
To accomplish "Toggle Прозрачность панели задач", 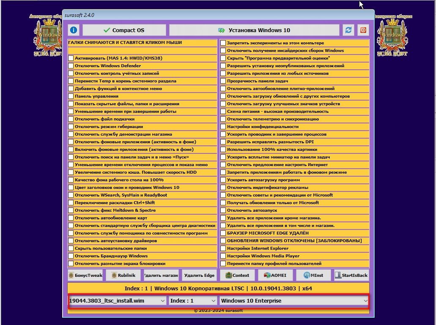I will (x=223, y=81).
